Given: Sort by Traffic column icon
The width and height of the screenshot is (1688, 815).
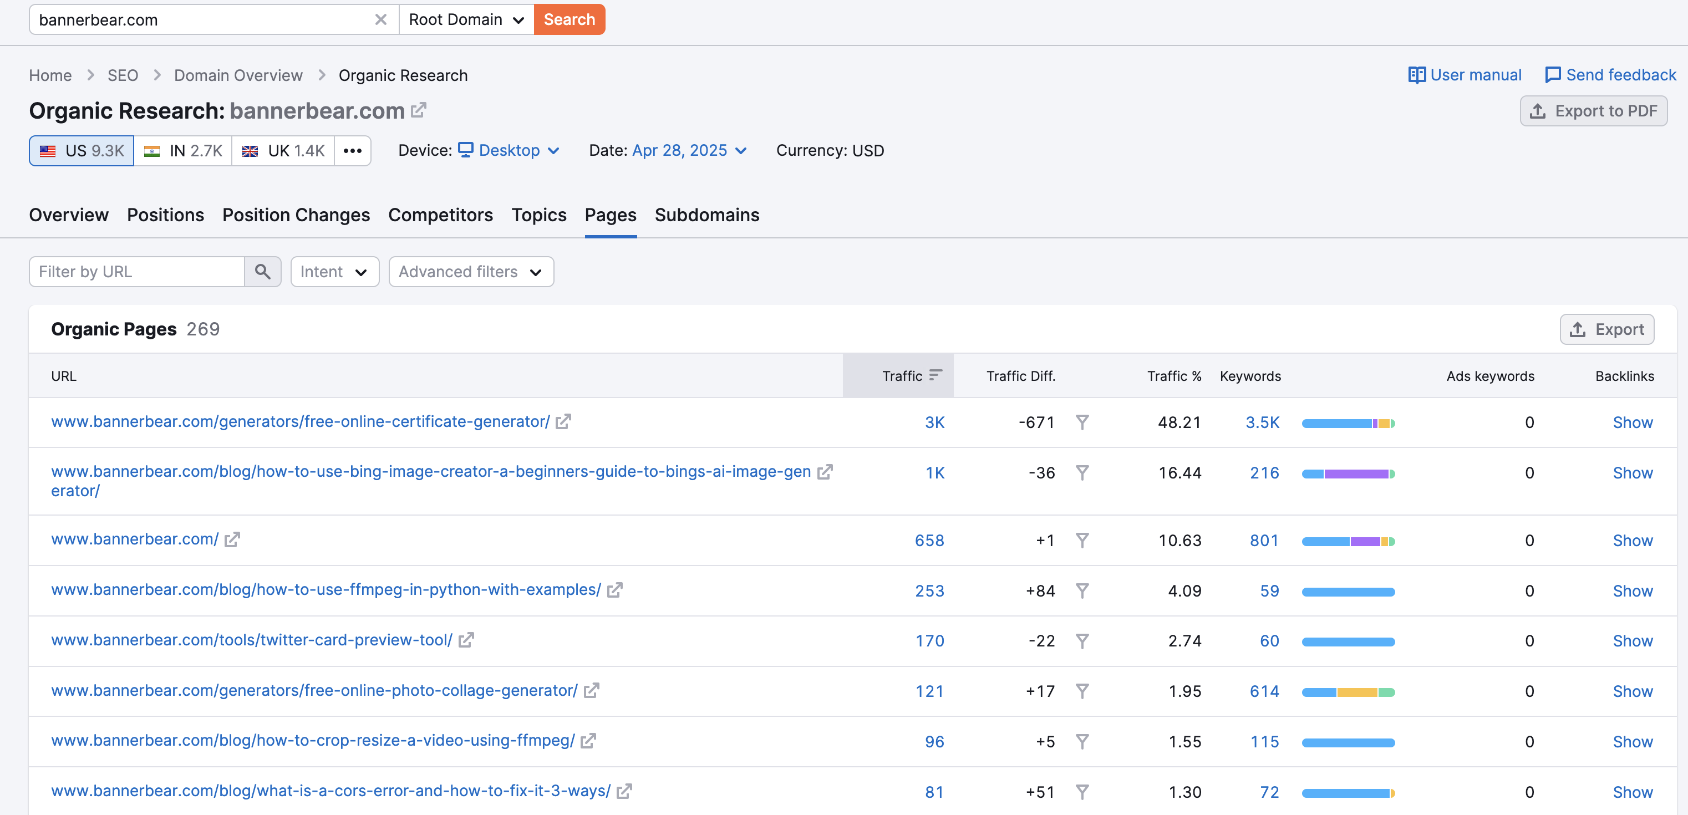Looking at the screenshot, I should [x=935, y=375].
